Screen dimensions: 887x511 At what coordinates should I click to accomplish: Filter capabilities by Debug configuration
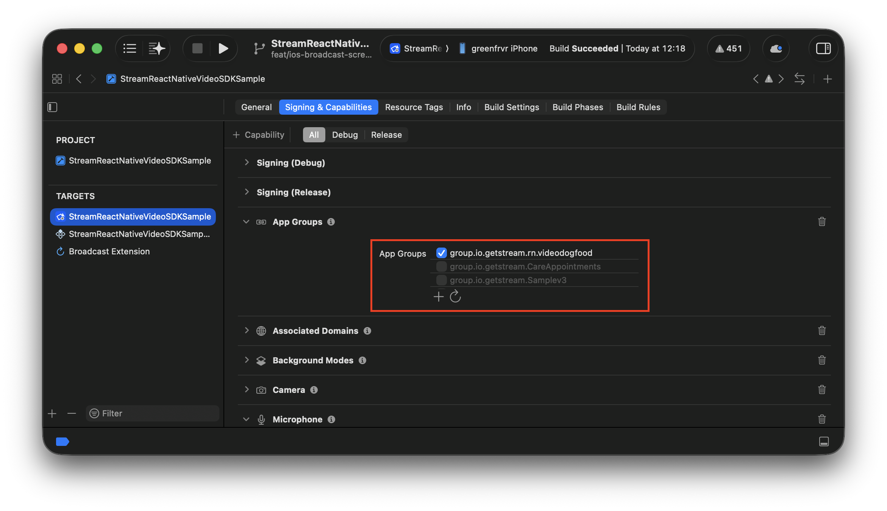[345, 135]
